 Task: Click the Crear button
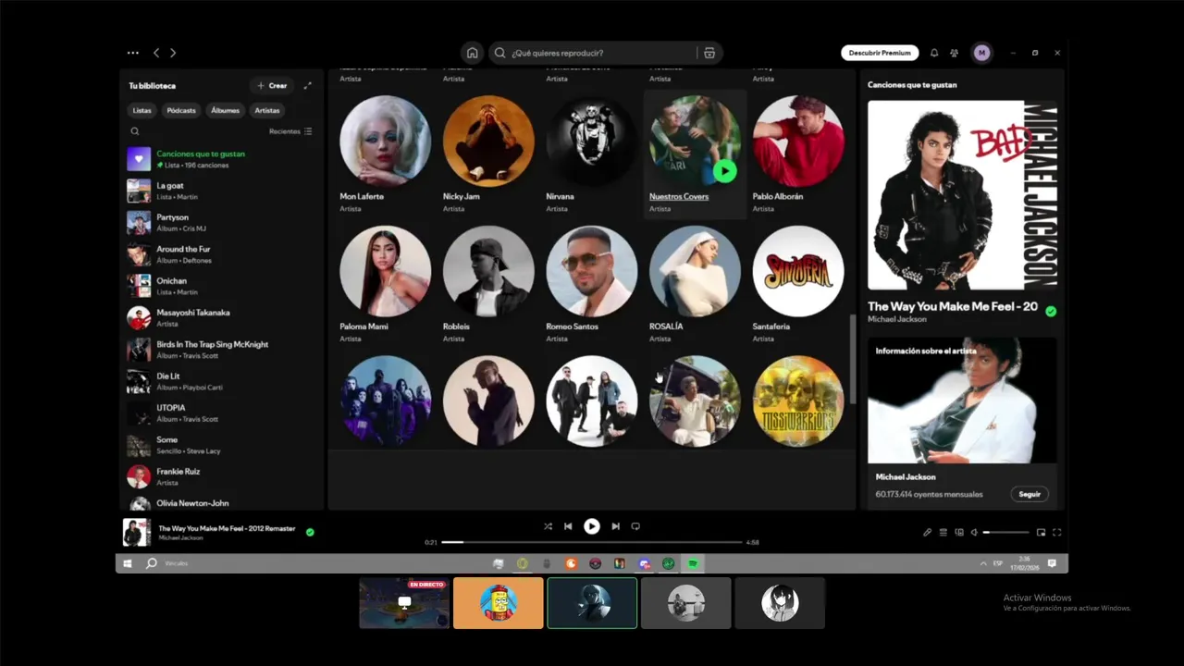click(272, 85)
